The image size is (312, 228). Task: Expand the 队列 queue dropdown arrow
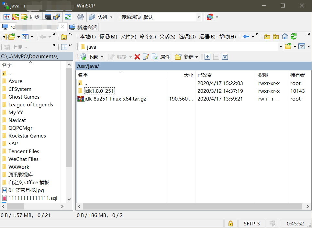[x=111, y=17]
